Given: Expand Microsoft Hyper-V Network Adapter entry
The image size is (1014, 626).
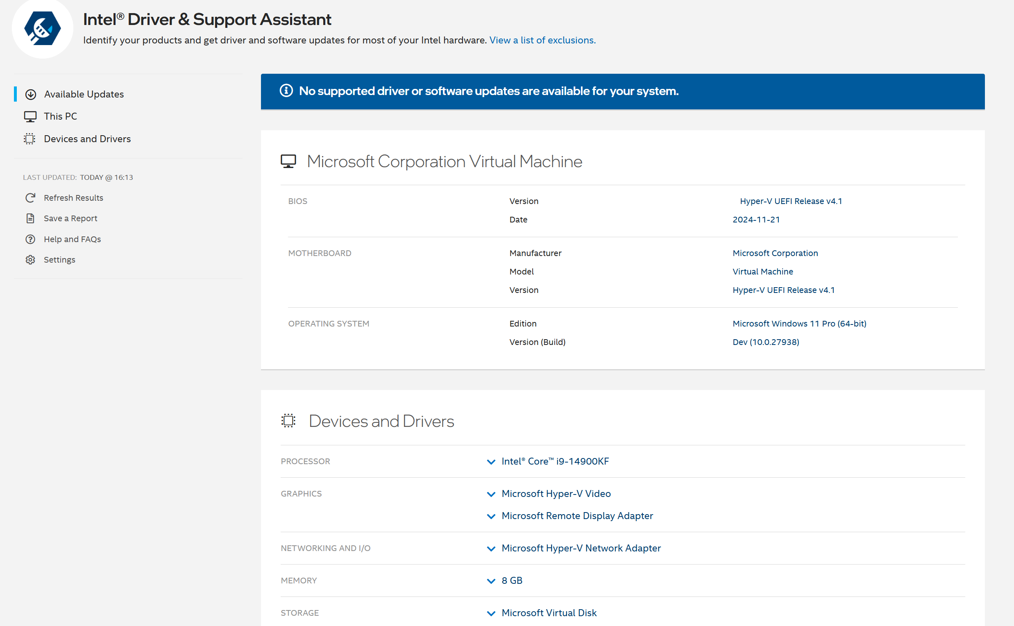Looking at the screenshot, I should click(x=491, y=549).
